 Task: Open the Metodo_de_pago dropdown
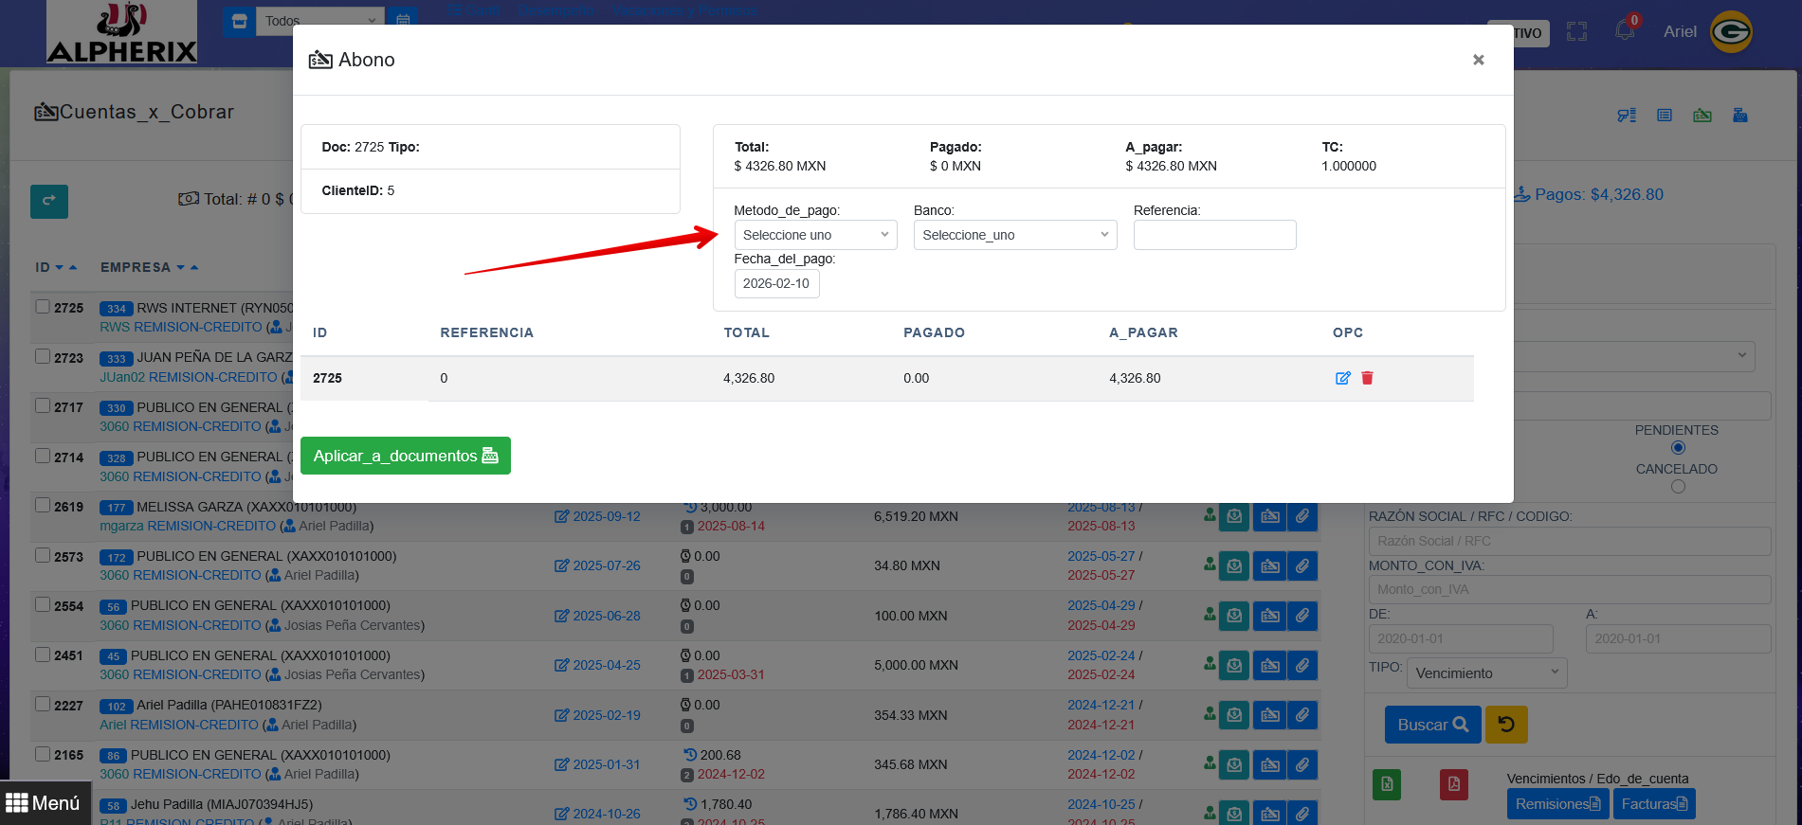815,235
